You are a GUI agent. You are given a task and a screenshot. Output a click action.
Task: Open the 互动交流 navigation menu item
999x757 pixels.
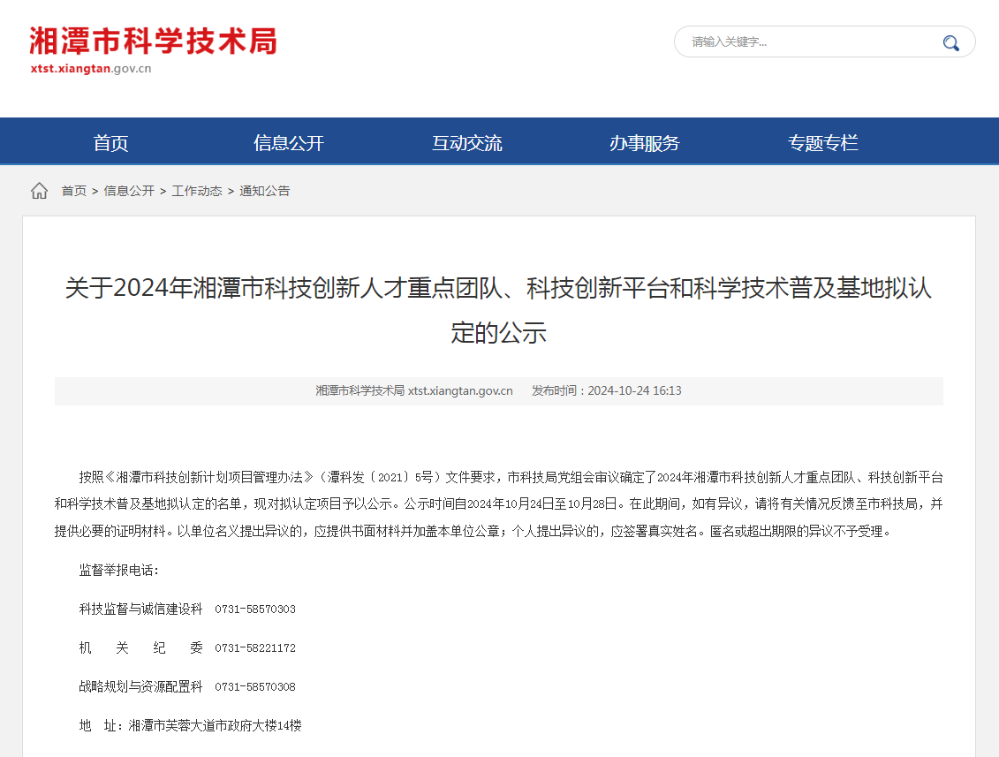pos(467,143)
